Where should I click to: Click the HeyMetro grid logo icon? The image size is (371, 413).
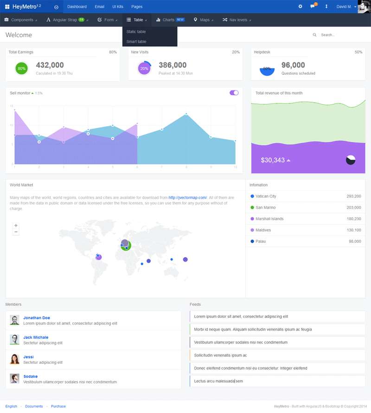(7, 6)
